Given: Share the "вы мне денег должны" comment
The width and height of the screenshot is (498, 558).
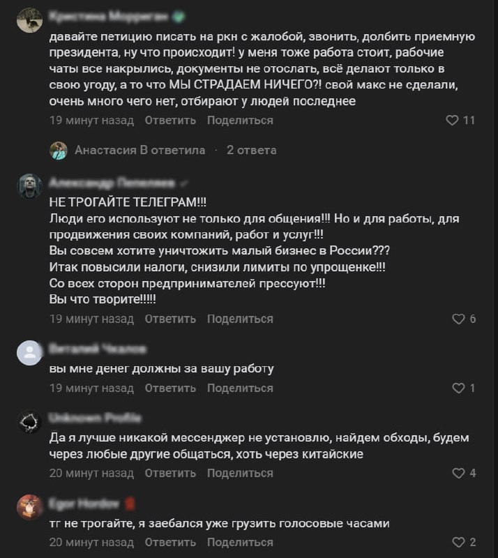Looking at the screenshot, I should [x=240, y=388].
